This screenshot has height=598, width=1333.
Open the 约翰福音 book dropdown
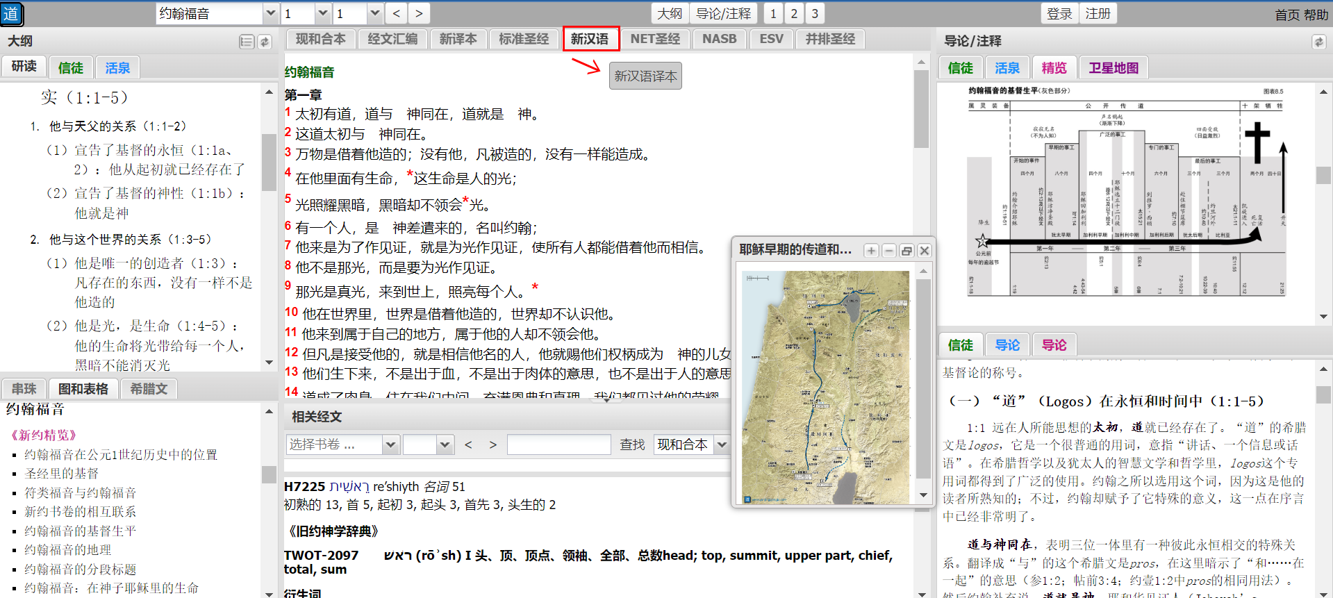click(270, 13)
